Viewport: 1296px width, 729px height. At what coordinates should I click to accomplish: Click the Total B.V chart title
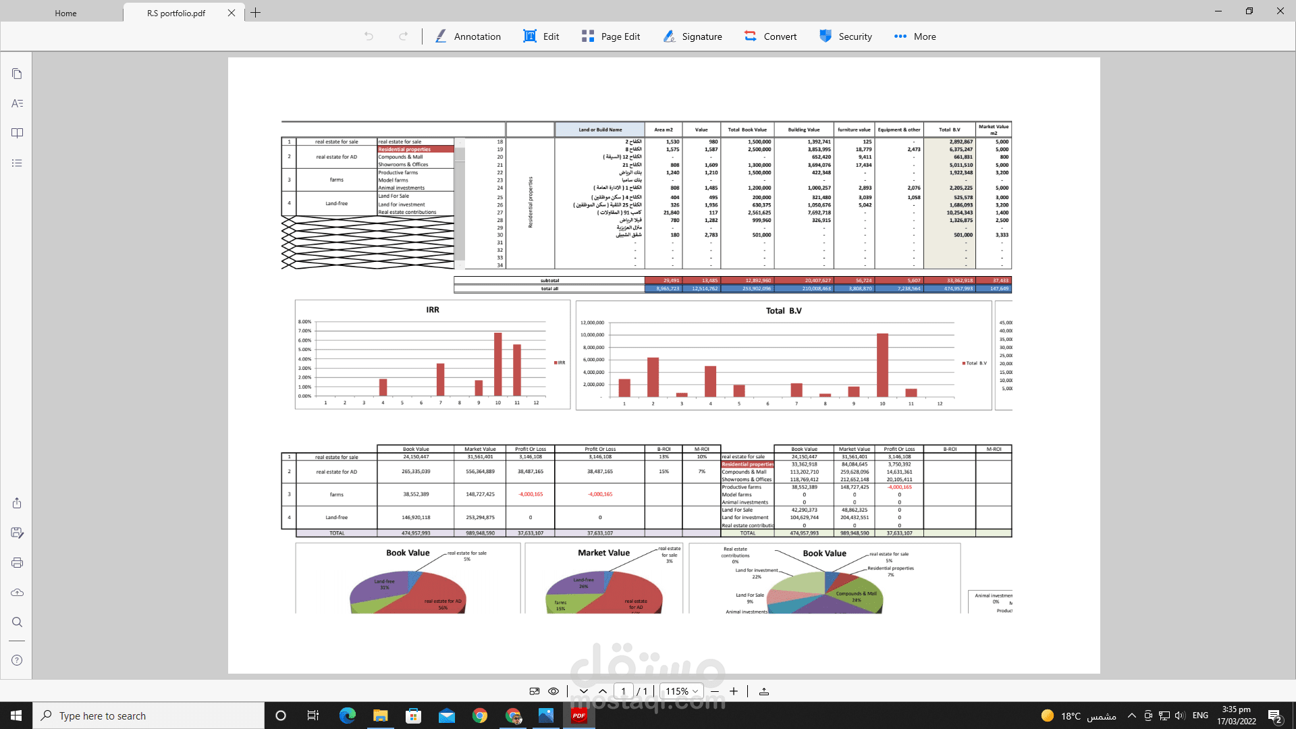point(784,311)
